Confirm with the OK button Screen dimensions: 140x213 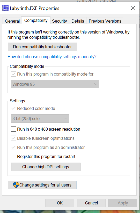pos(60,203)
